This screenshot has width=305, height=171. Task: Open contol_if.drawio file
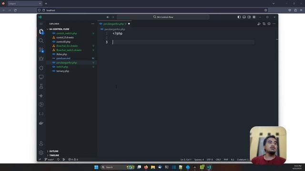(65, 38)
